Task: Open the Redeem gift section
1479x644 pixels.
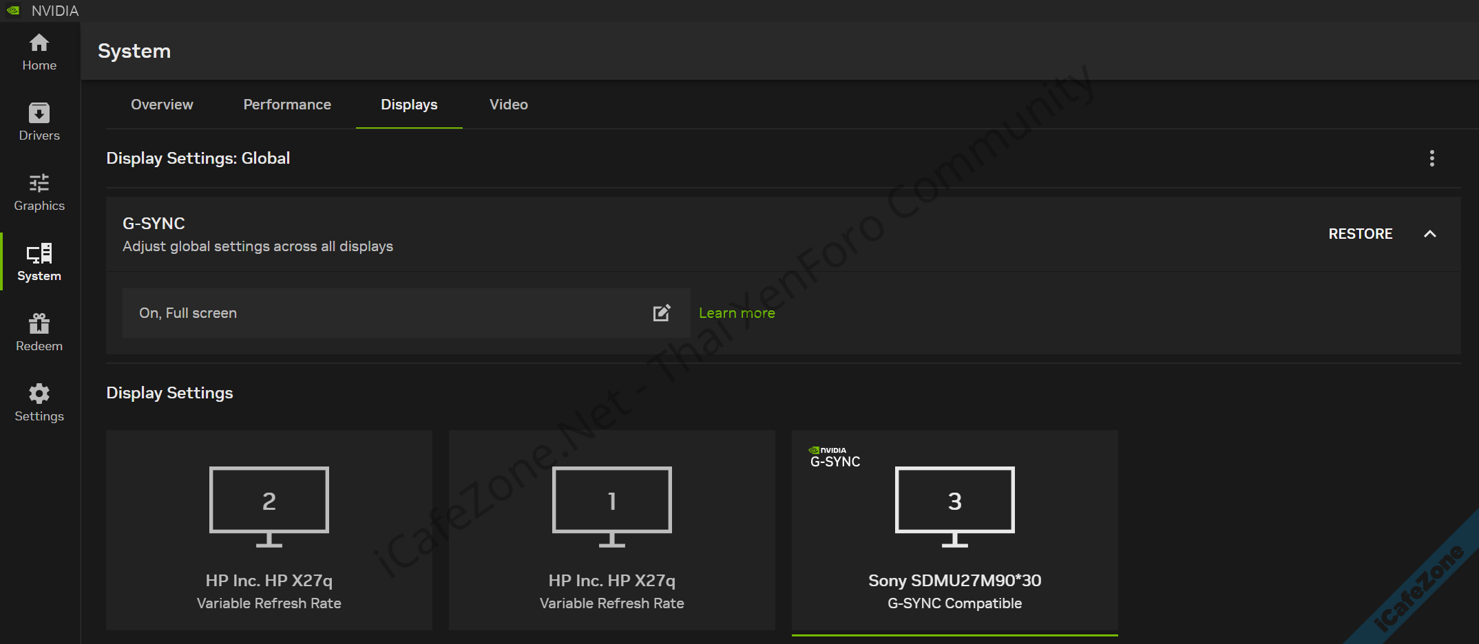Action: (39, 333)
